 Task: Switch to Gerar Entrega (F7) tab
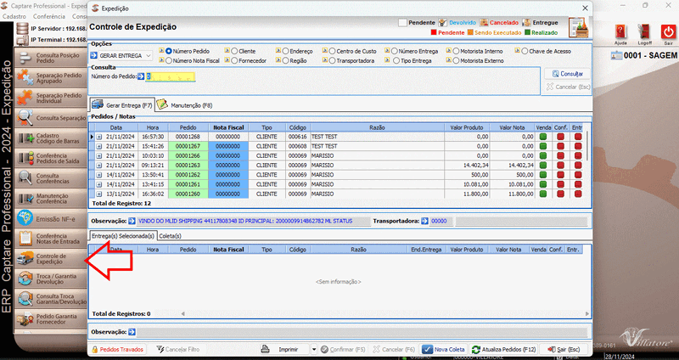click(x=121, y=104)
